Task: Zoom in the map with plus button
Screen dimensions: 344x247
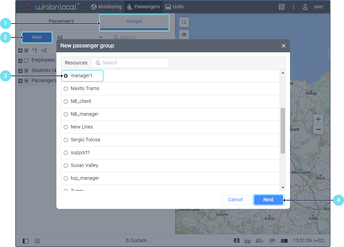Action: click(x=318, y=119)
